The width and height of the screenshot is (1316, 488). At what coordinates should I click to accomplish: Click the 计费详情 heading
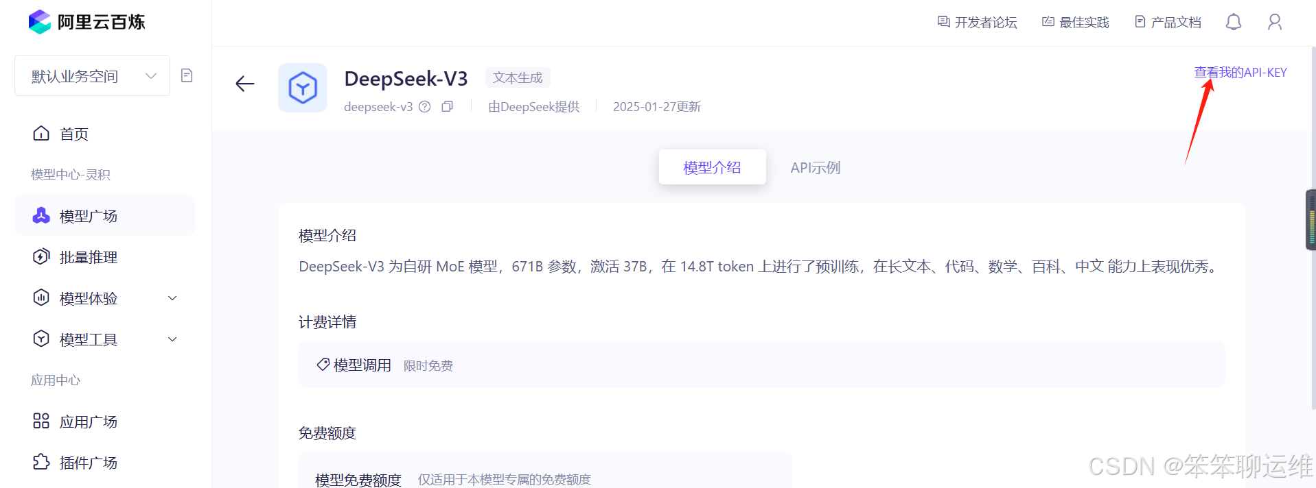click(327, 322)
